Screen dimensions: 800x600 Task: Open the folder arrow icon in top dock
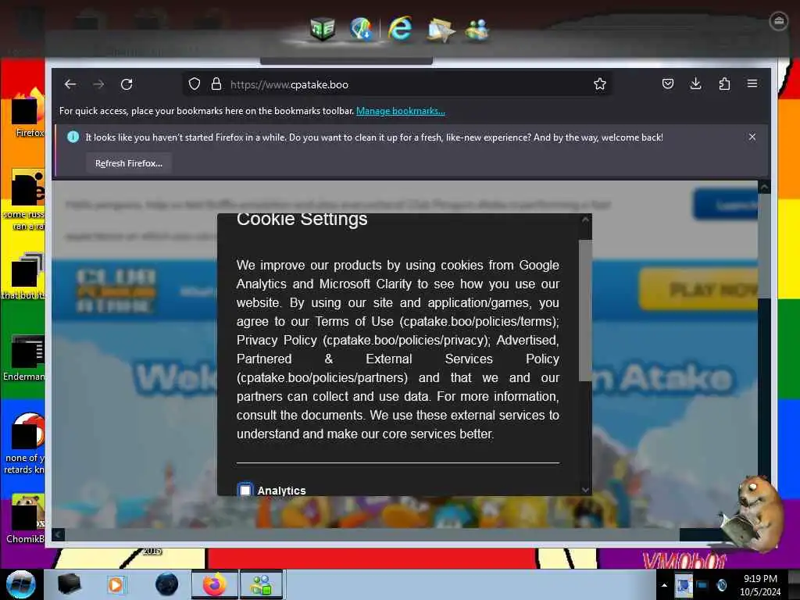440,30
